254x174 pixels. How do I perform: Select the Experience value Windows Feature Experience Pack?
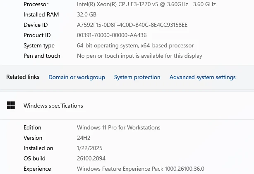[x=141, y=169]
